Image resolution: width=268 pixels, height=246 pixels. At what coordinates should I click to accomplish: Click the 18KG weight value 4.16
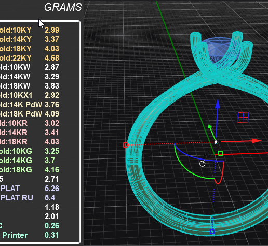[x=52, y=170]
